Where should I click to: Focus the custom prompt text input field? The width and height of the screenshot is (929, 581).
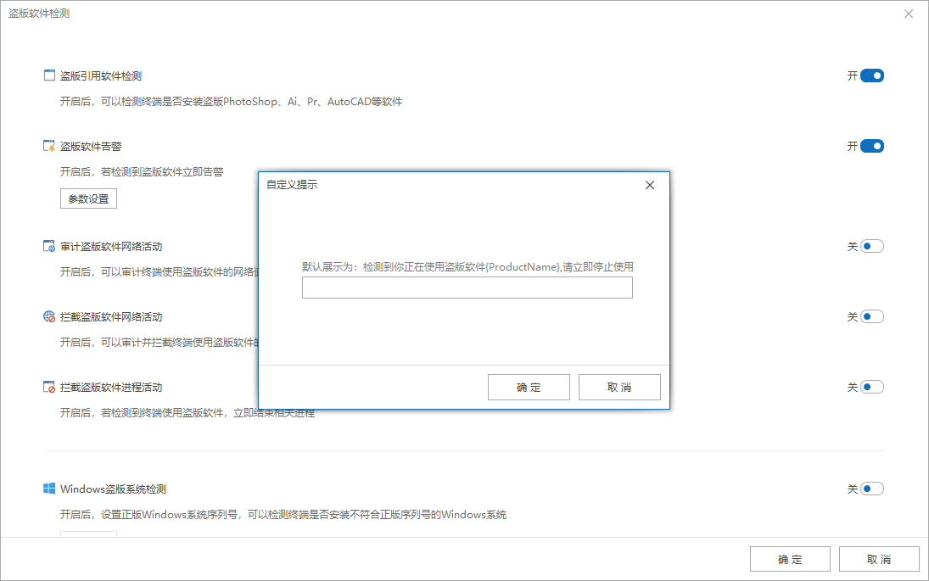467,288
